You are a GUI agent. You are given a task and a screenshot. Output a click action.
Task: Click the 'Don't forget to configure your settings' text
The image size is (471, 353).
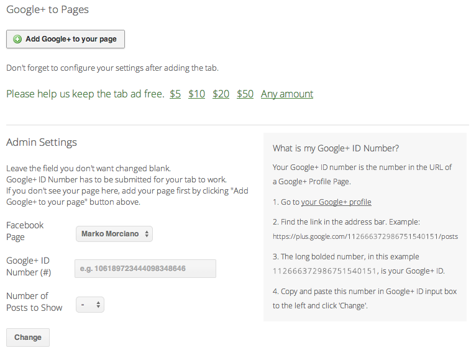click(112, 68)
